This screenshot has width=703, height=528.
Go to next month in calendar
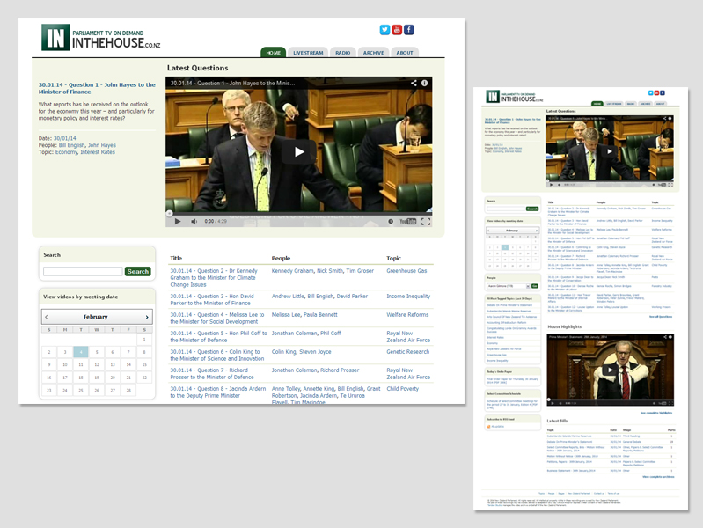tap(147, 317)
